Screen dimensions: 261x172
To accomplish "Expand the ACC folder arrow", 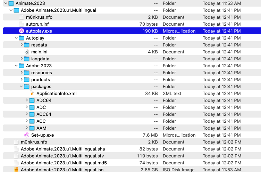I will coord(27,121).
